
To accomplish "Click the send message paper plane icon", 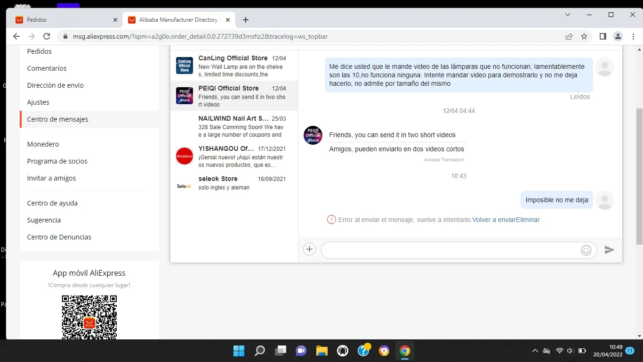I will [610, 250].
